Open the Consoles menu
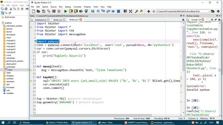The image size is (223, 125). click(77, 7)
